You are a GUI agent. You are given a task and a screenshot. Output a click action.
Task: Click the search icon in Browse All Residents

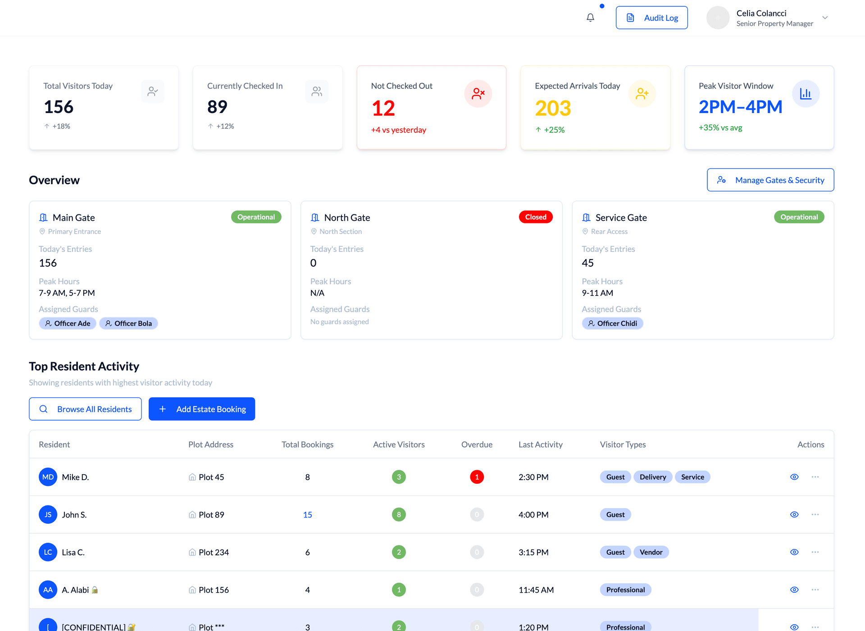click(x=44, y=409)
